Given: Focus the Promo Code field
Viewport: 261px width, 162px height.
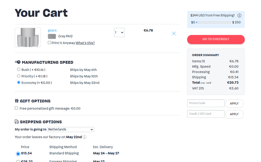Looking at the screenshot, I should [206, 103].
